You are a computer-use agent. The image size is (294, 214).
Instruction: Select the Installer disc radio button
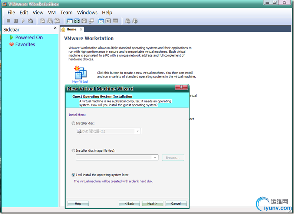pos(73,123)
